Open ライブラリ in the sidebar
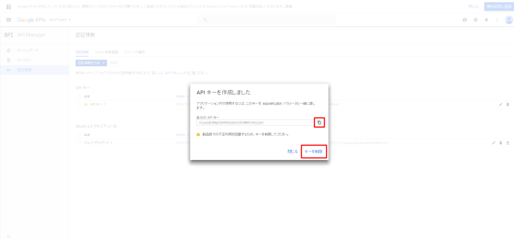The width and height of the screenshot is (514, 239). pos(24,60)
